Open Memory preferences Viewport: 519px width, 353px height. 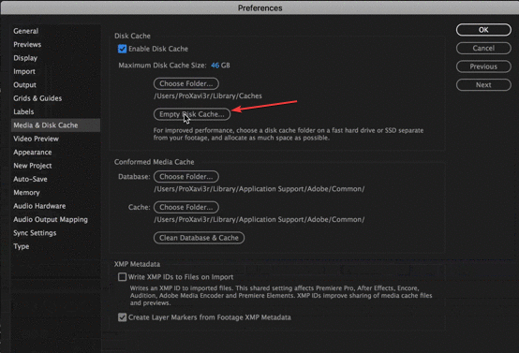[26, 193]
